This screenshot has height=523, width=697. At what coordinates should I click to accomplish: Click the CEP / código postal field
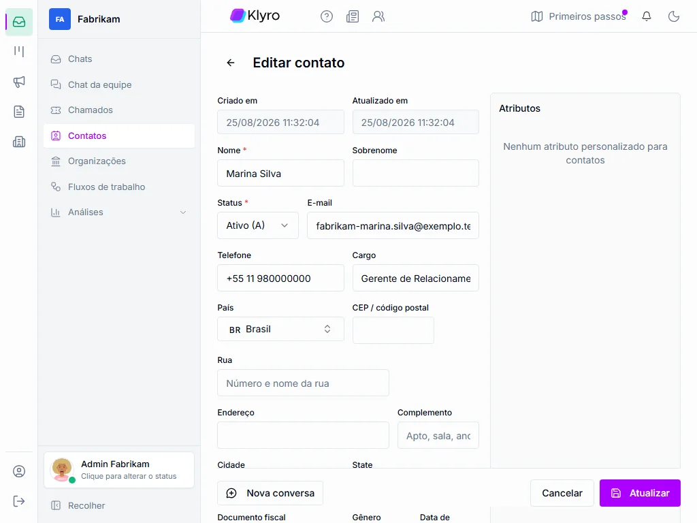coord(393,330)
